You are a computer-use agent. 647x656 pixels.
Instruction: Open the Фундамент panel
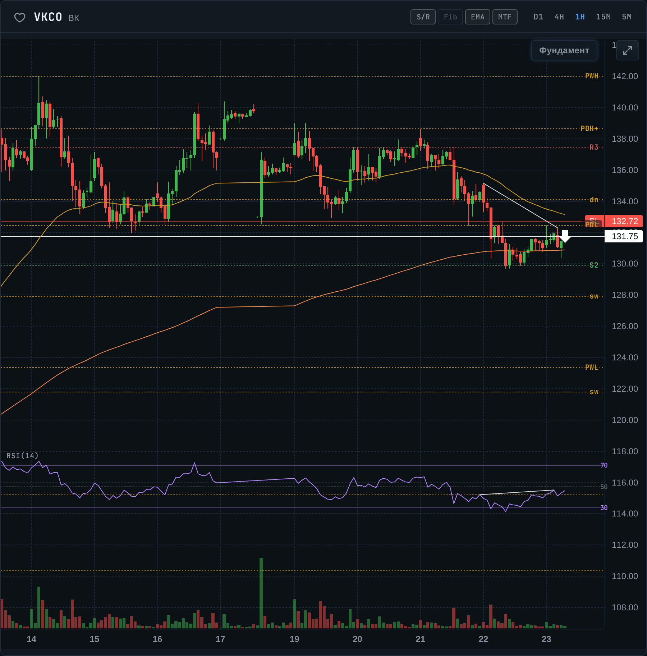click(564, 50)
